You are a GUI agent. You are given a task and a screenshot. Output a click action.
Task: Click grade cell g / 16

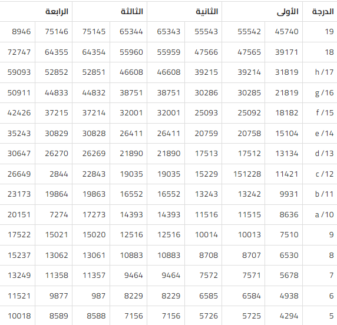pyautogui.click(x=319, y=93)
